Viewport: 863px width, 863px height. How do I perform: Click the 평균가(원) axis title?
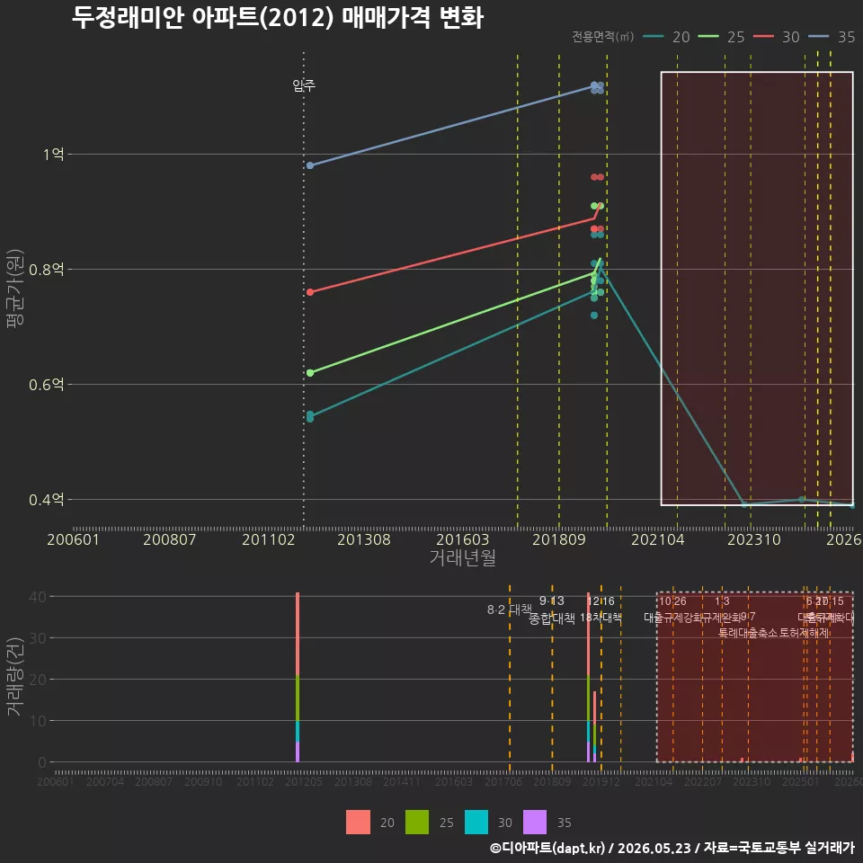click(x=15, y=289)
